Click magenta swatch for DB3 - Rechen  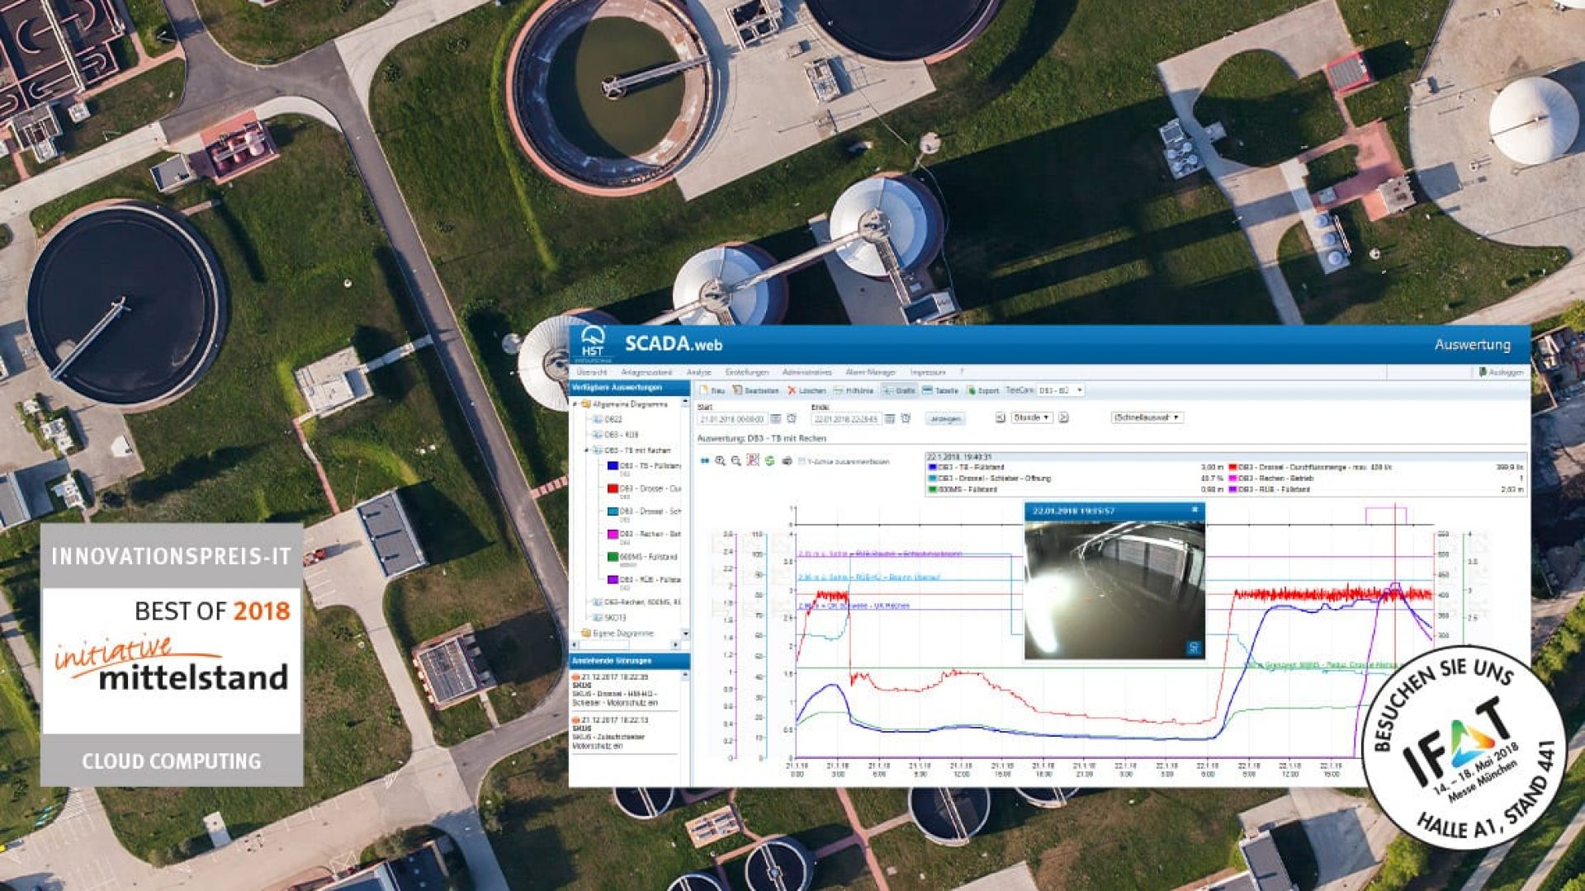point(613,534)
